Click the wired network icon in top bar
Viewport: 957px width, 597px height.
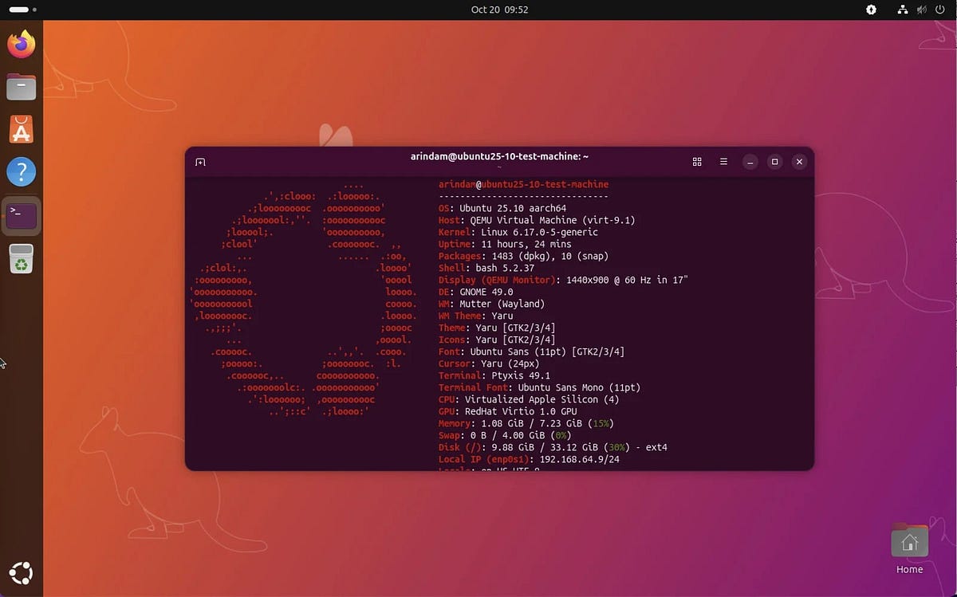pos(902,10)
